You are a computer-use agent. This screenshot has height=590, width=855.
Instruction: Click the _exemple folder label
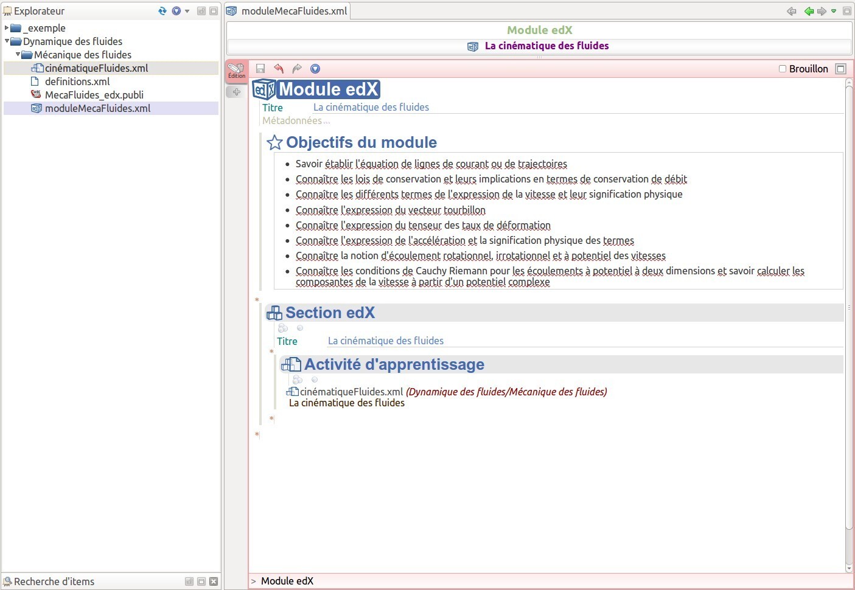44,28
